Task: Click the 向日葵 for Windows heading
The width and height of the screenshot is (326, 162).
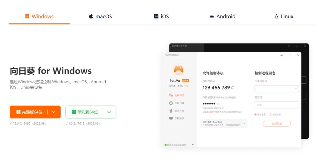Action: tap(51, 71)
